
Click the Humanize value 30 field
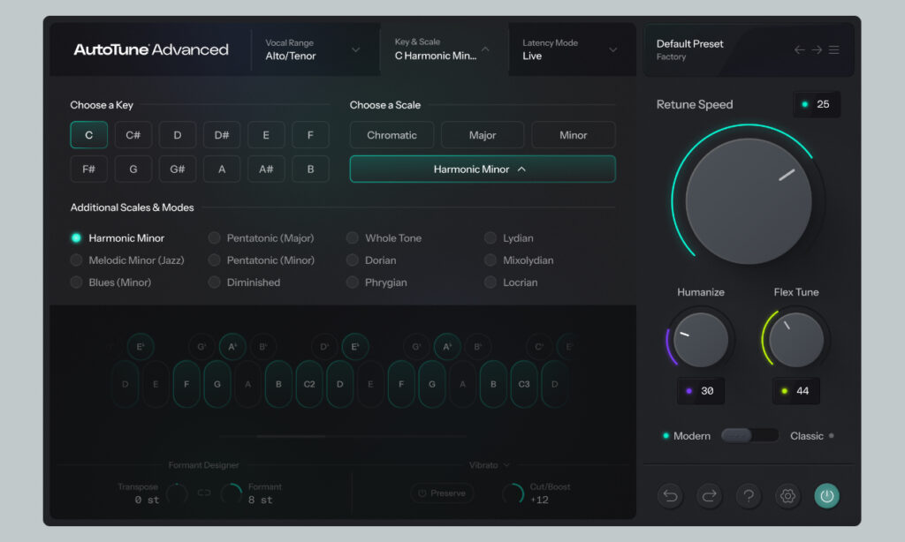(701, 391)
